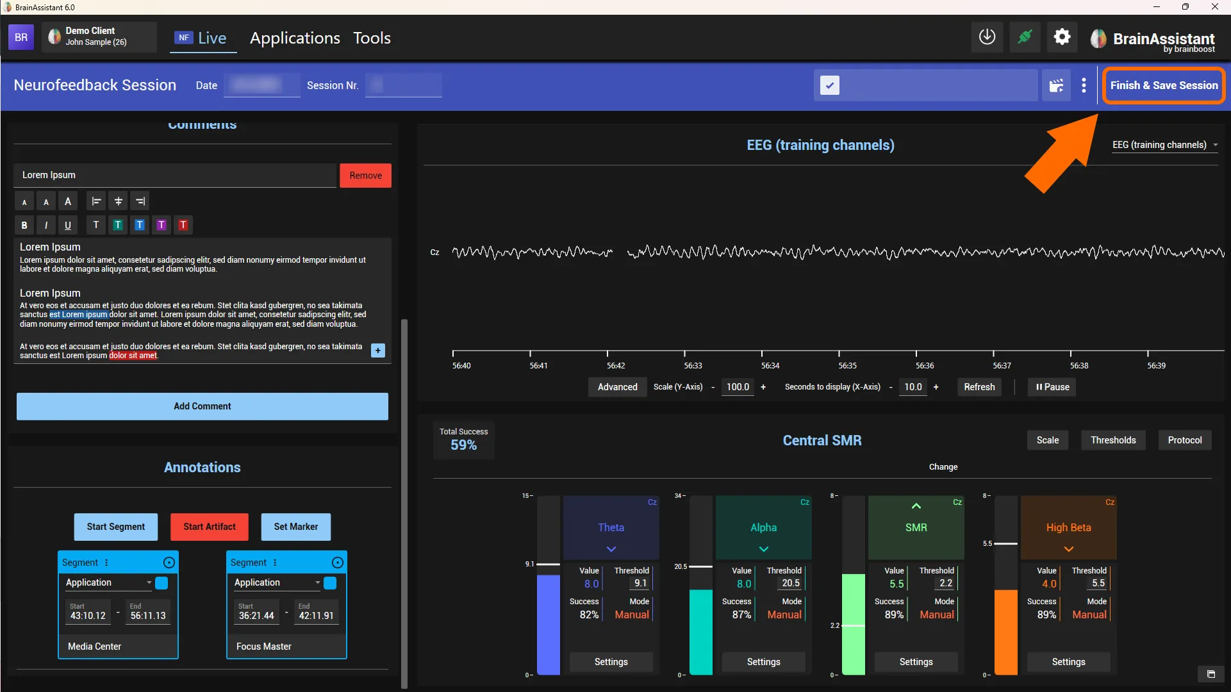
Task: Pause the EEG display
Action: tap(1052, 387)
